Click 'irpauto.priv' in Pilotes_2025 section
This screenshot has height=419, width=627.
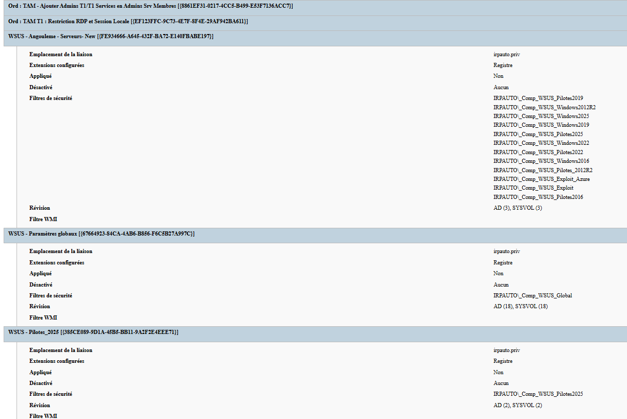tap(506, 350)
